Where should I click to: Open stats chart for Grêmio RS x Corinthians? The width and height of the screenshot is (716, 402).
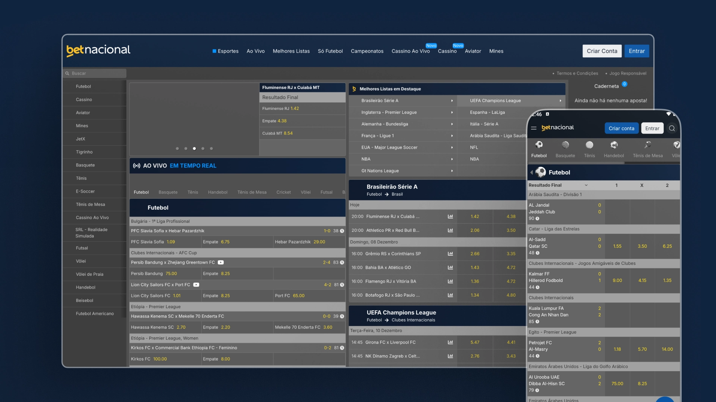(450, 254)
